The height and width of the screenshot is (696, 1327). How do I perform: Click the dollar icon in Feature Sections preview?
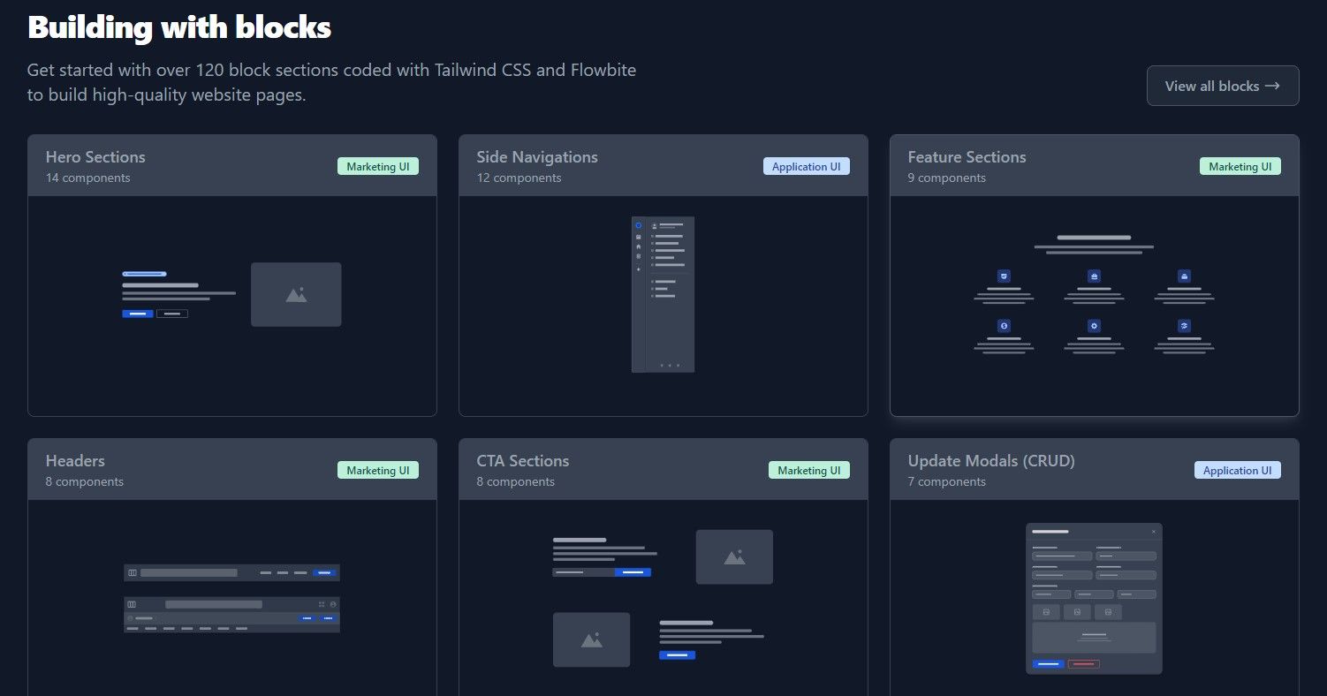coord(1005,325)
